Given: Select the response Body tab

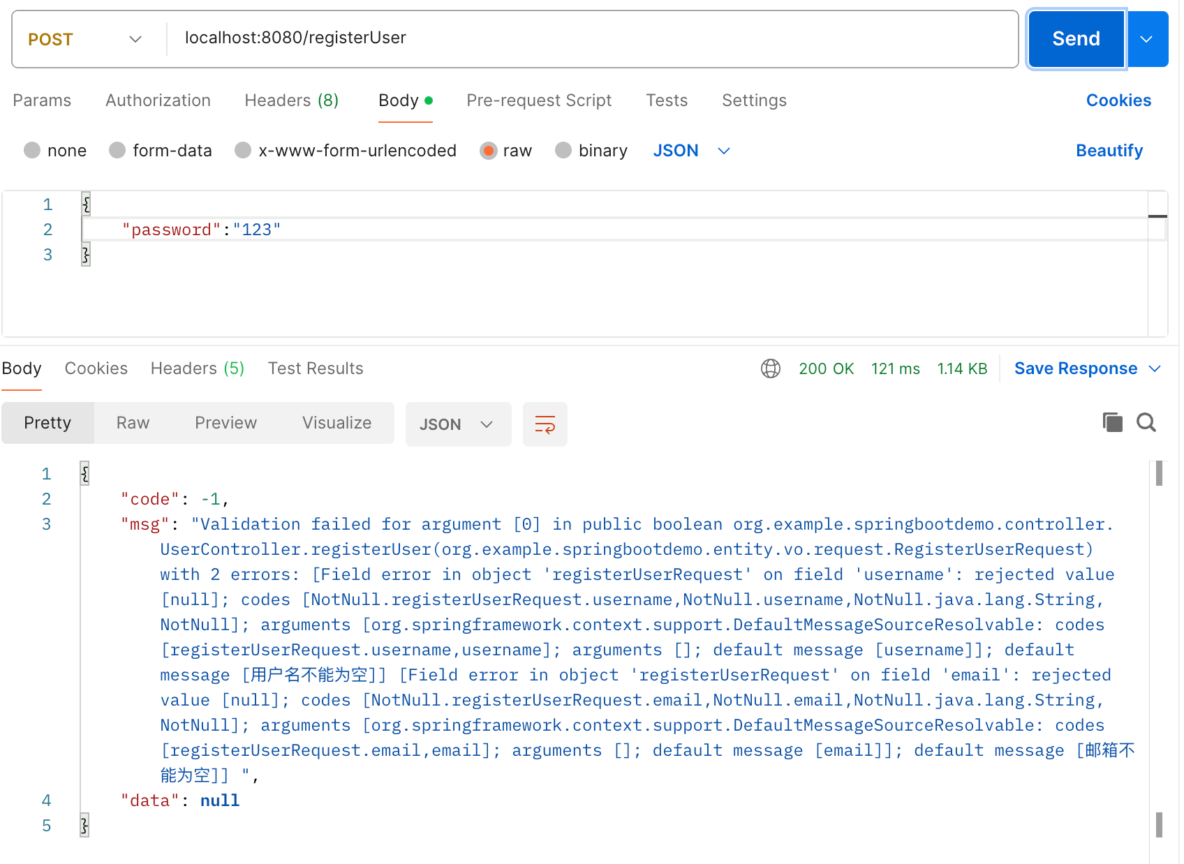Looking at the screenshot, I should point(22,368).
